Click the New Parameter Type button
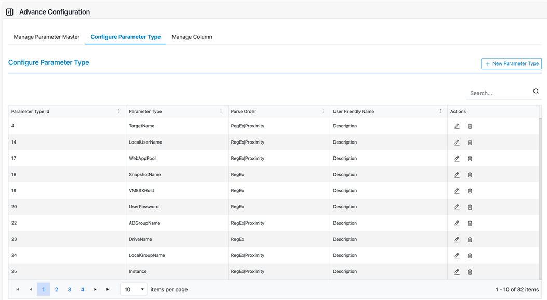The image size is (547, 300). pyautogui.click(x=511, y=63)
